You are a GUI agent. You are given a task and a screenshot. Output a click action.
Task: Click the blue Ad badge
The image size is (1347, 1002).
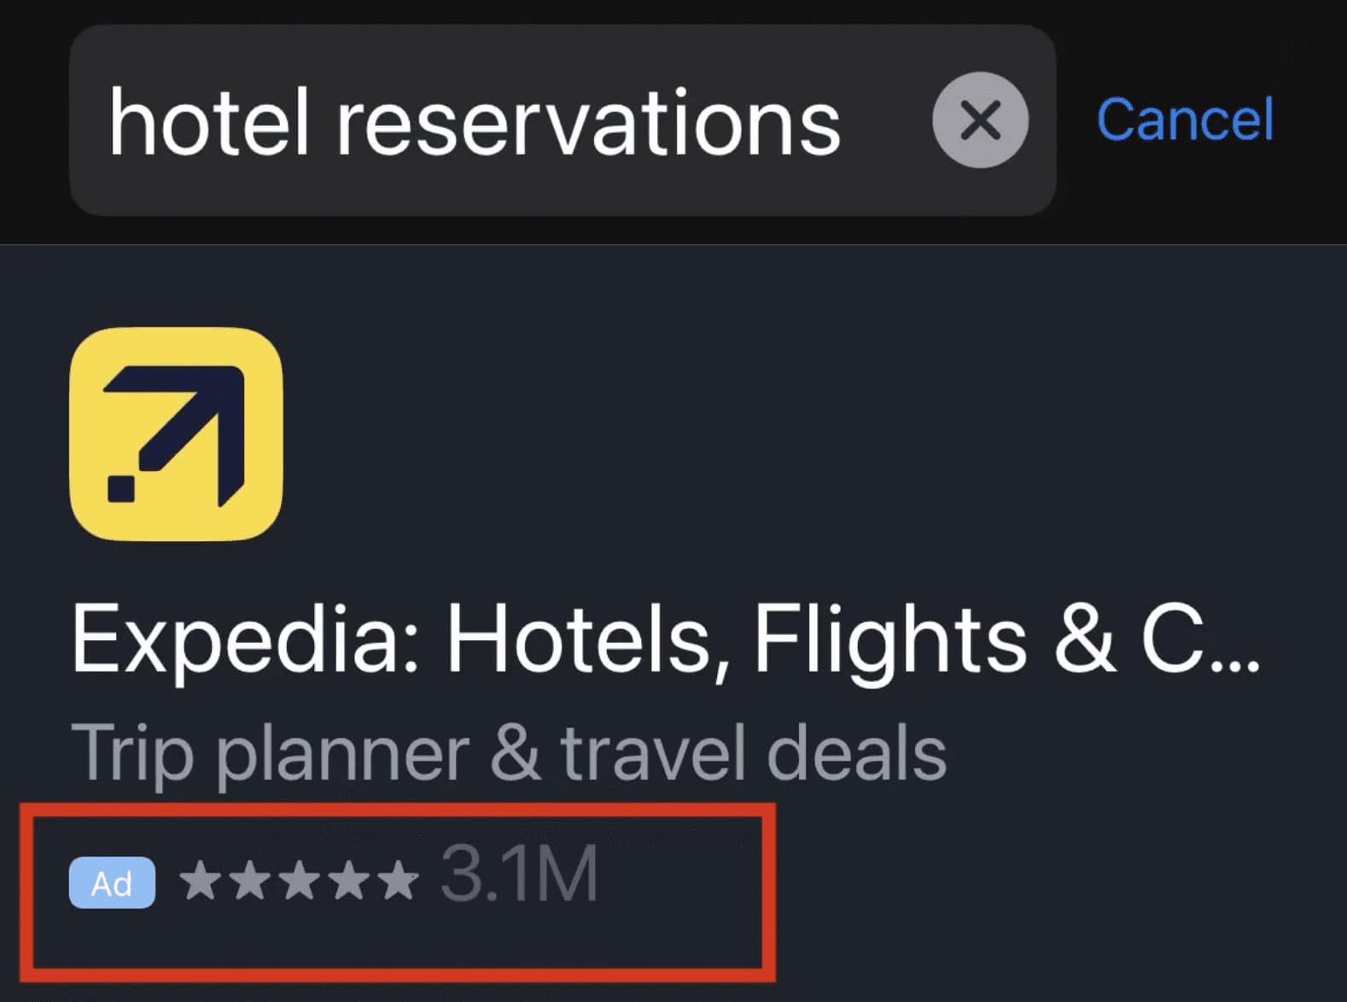point(112,883)
